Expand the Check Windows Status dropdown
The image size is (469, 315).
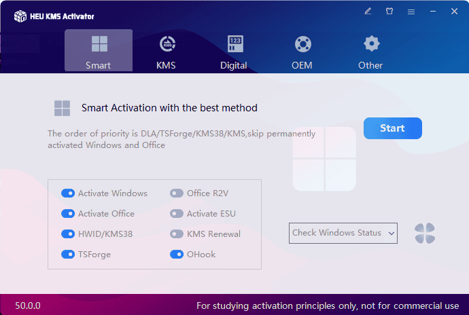coord(343,233)
